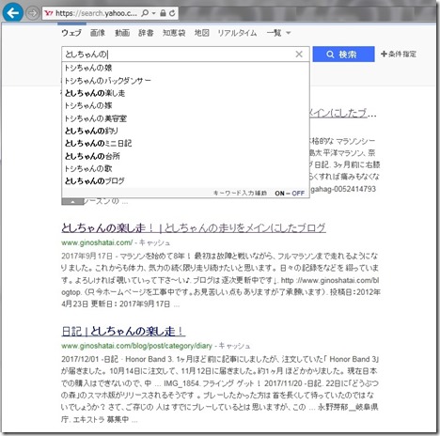Open the partially hidden result title behind suggestions
440x436 pixels.
coord(342,113)
